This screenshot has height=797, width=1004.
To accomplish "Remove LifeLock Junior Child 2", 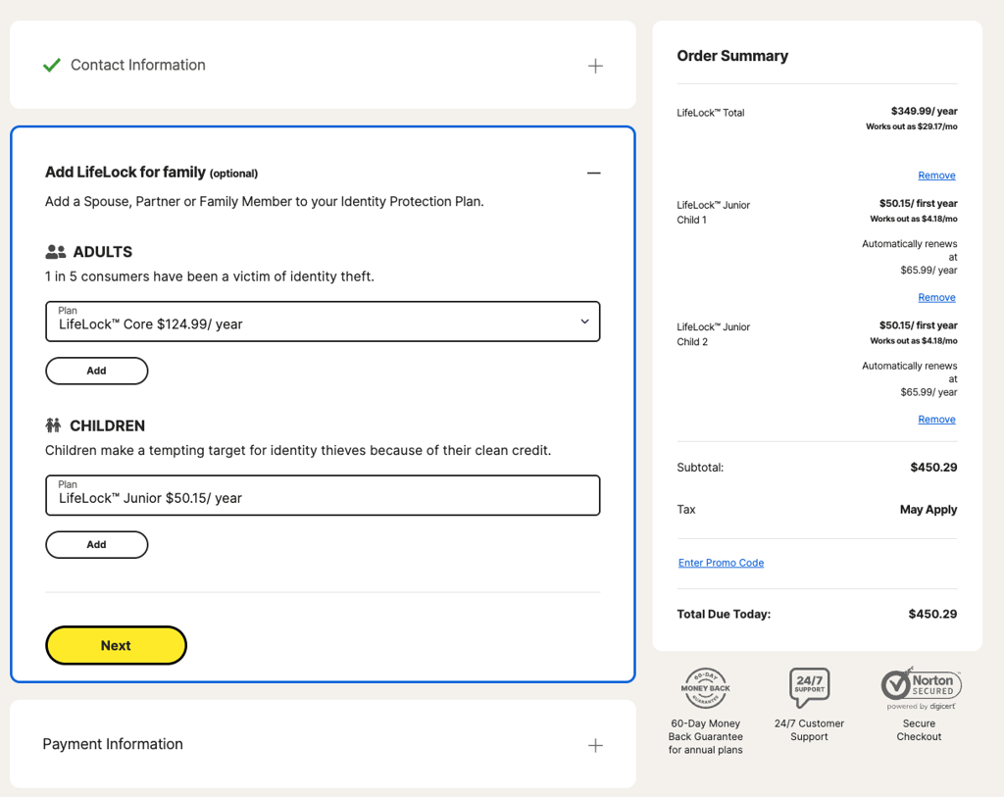I will pos(936,420).
